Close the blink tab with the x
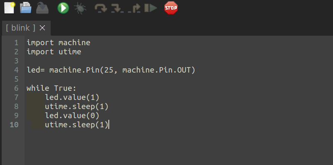This screenshot has width=333, height=165. point(42,28)
